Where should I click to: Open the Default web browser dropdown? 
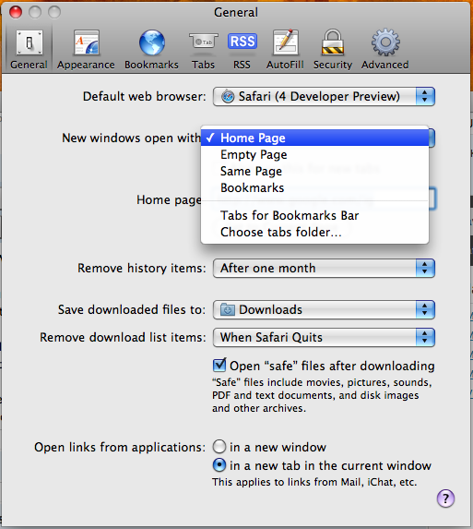[x=324, y=97]
